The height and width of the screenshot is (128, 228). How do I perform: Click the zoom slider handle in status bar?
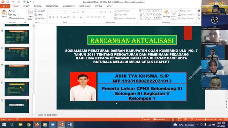[206, 119]
